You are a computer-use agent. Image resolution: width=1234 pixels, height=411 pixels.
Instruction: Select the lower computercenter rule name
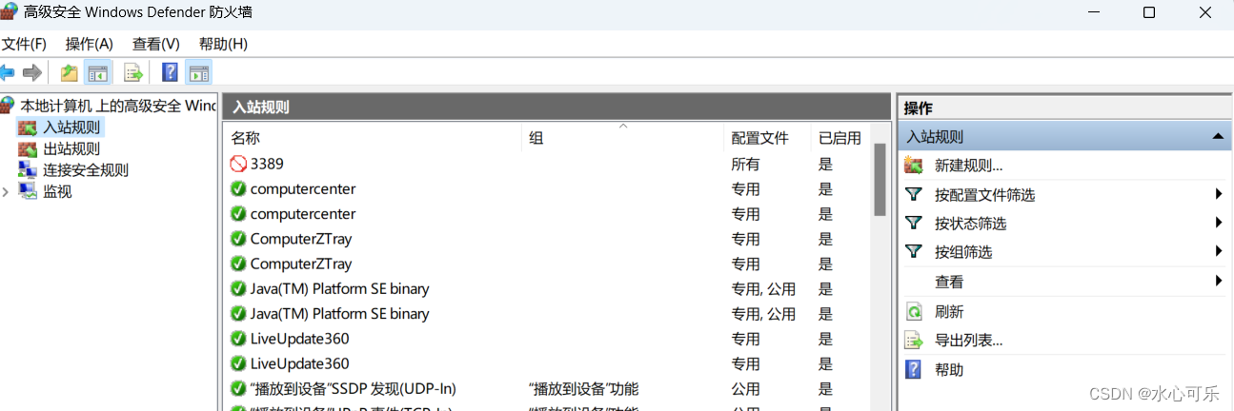pyautogui.click(x=303, y=214)
